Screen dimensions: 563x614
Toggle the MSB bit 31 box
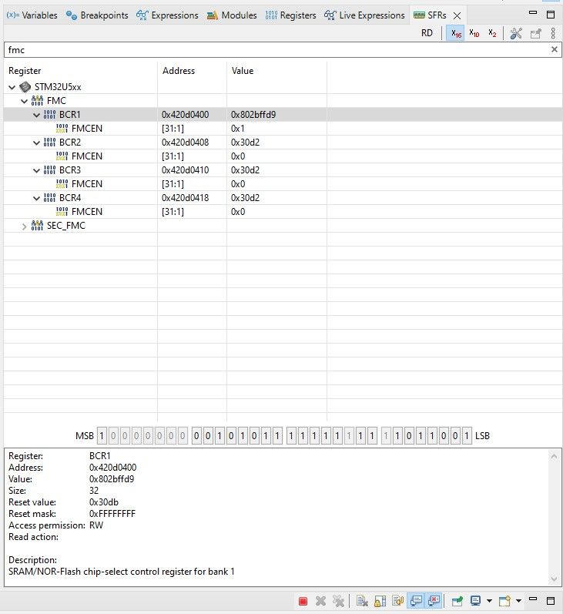click(x=102, y=436)
